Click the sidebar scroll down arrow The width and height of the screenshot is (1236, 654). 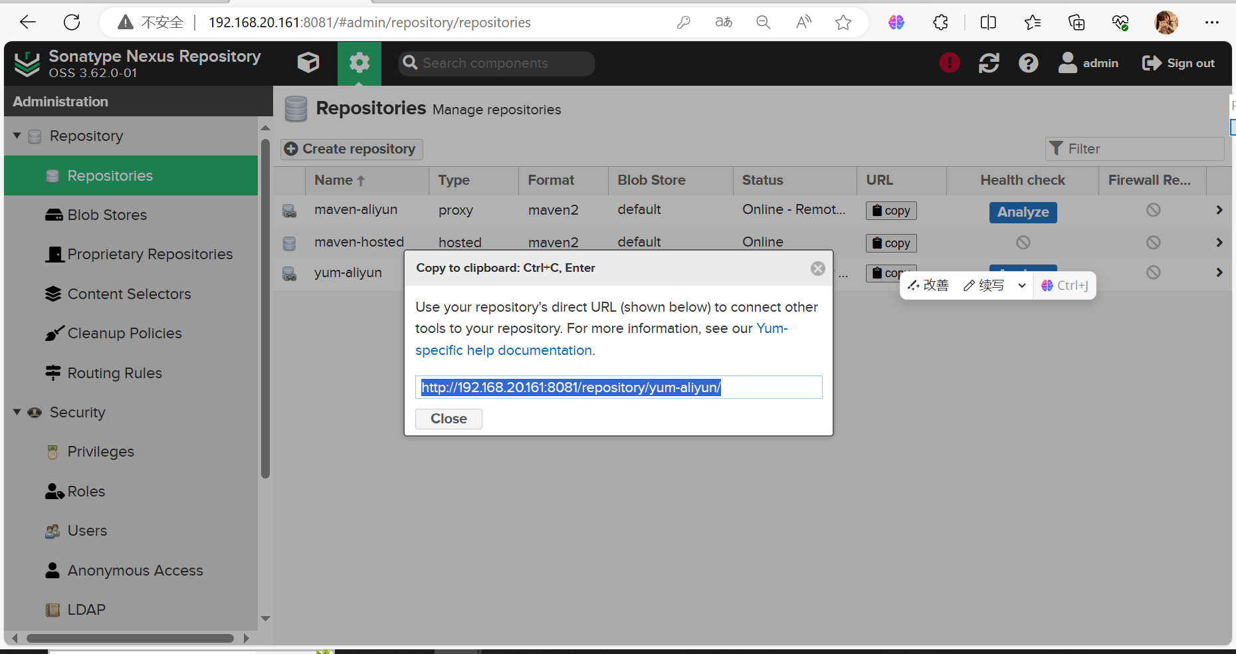(265, 619)
